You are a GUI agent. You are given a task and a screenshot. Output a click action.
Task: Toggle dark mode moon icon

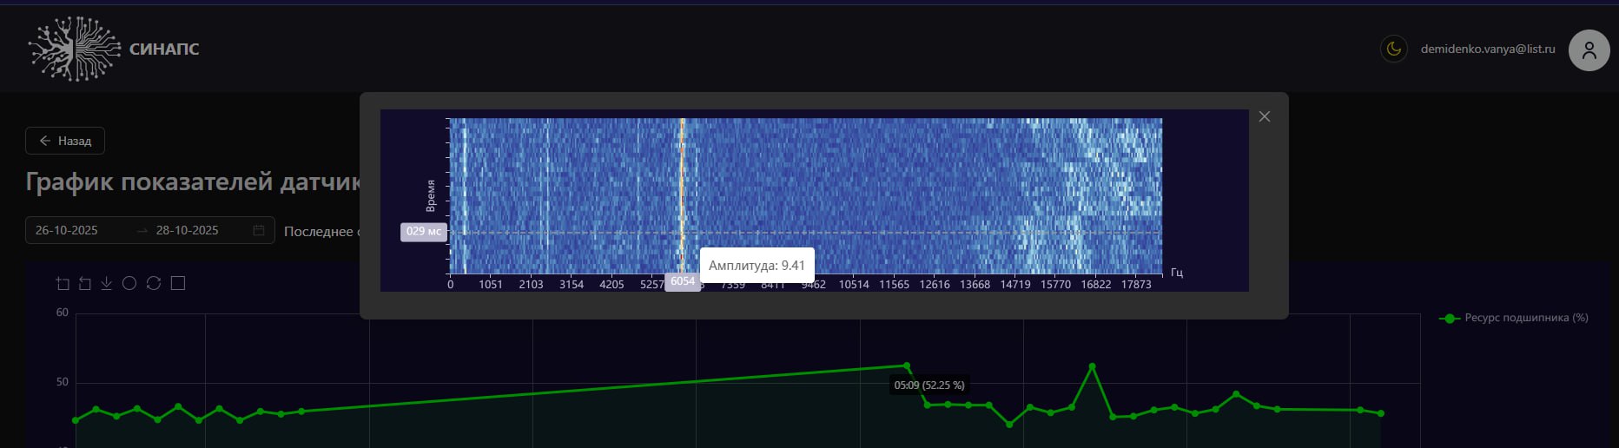tap(1394, 49)
